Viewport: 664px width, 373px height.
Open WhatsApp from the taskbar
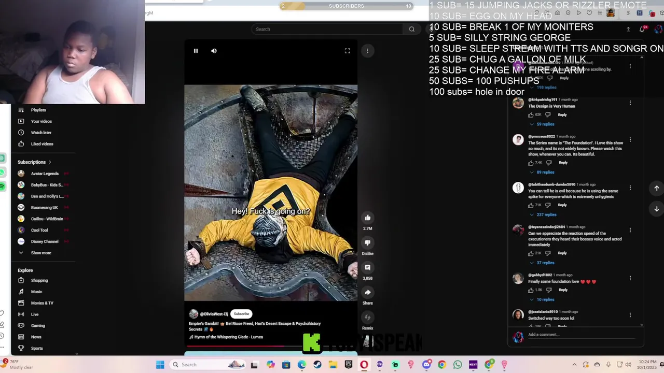(x=458, y=365)
